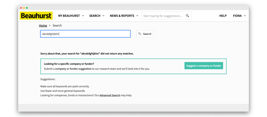Viewport: 267px width, 117px height.
Task: Click the FIONA user menu
Action: (239, 16)
